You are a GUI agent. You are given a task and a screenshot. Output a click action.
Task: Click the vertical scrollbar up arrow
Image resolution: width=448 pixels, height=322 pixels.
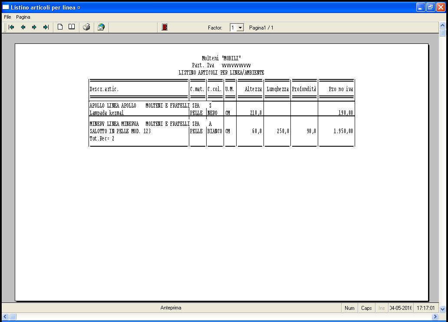point(442,26)
